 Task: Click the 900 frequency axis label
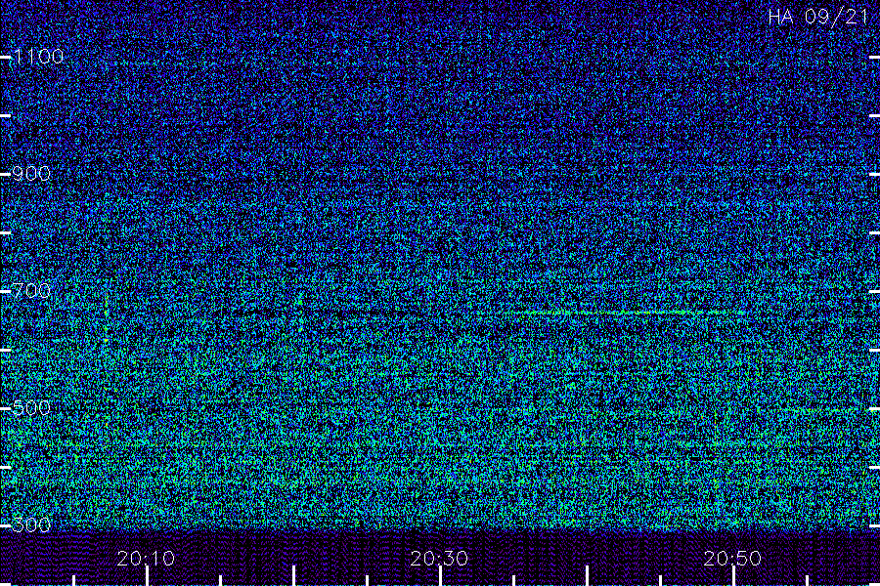[31, 174]
